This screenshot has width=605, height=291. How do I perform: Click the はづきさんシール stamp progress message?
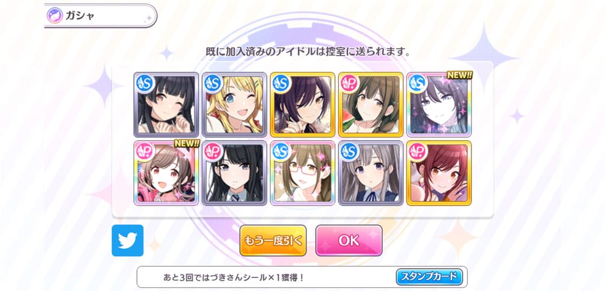pyautogui.click(x=234, y=277)
